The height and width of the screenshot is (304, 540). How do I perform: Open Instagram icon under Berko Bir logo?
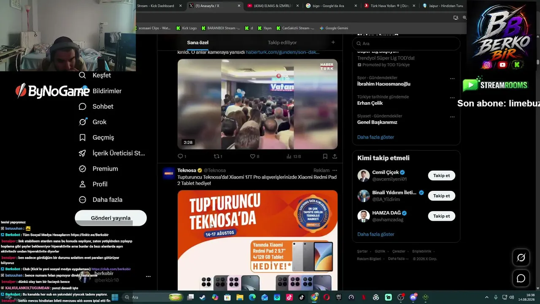tap(487, 65)
